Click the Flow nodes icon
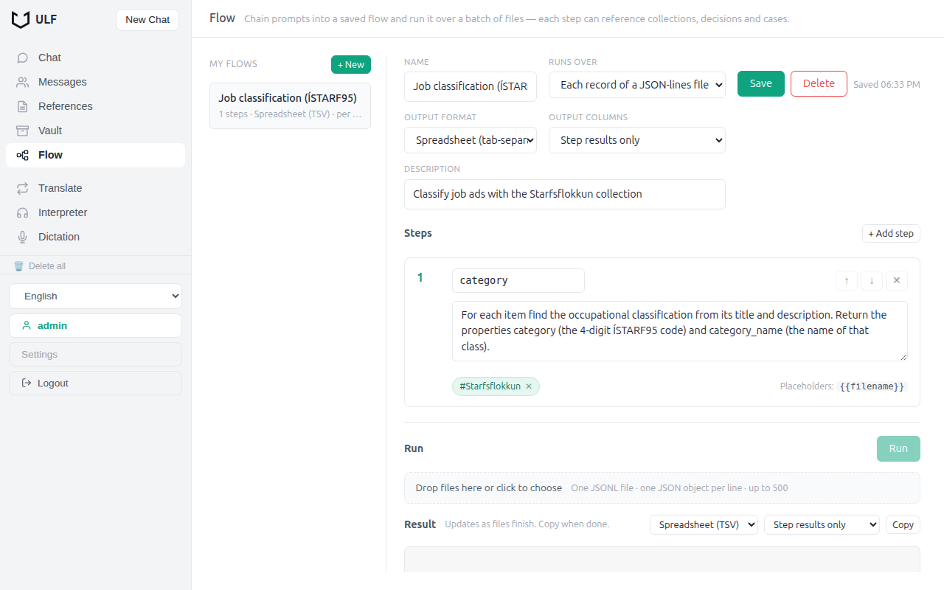This screenshot has height=590, width=944. pyautogui.click(x=23, y=155)
